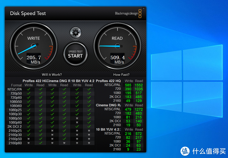Click the 1080p60 format row label
Image resolution: width=228 pixels, height=158 pixels.
coord(15,122)
